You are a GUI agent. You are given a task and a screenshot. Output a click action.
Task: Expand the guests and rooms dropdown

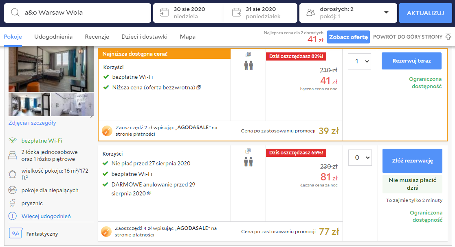(x=386, y=13)
